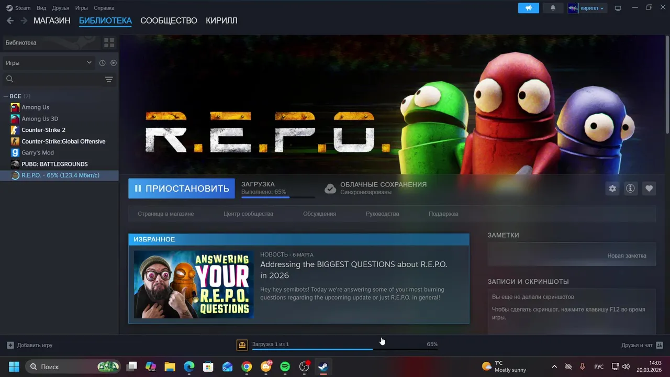Image resolution: width=670 pixels, height=377 pixels.
Task: Open File Explorer from taskbar
Action: [170, 367]
